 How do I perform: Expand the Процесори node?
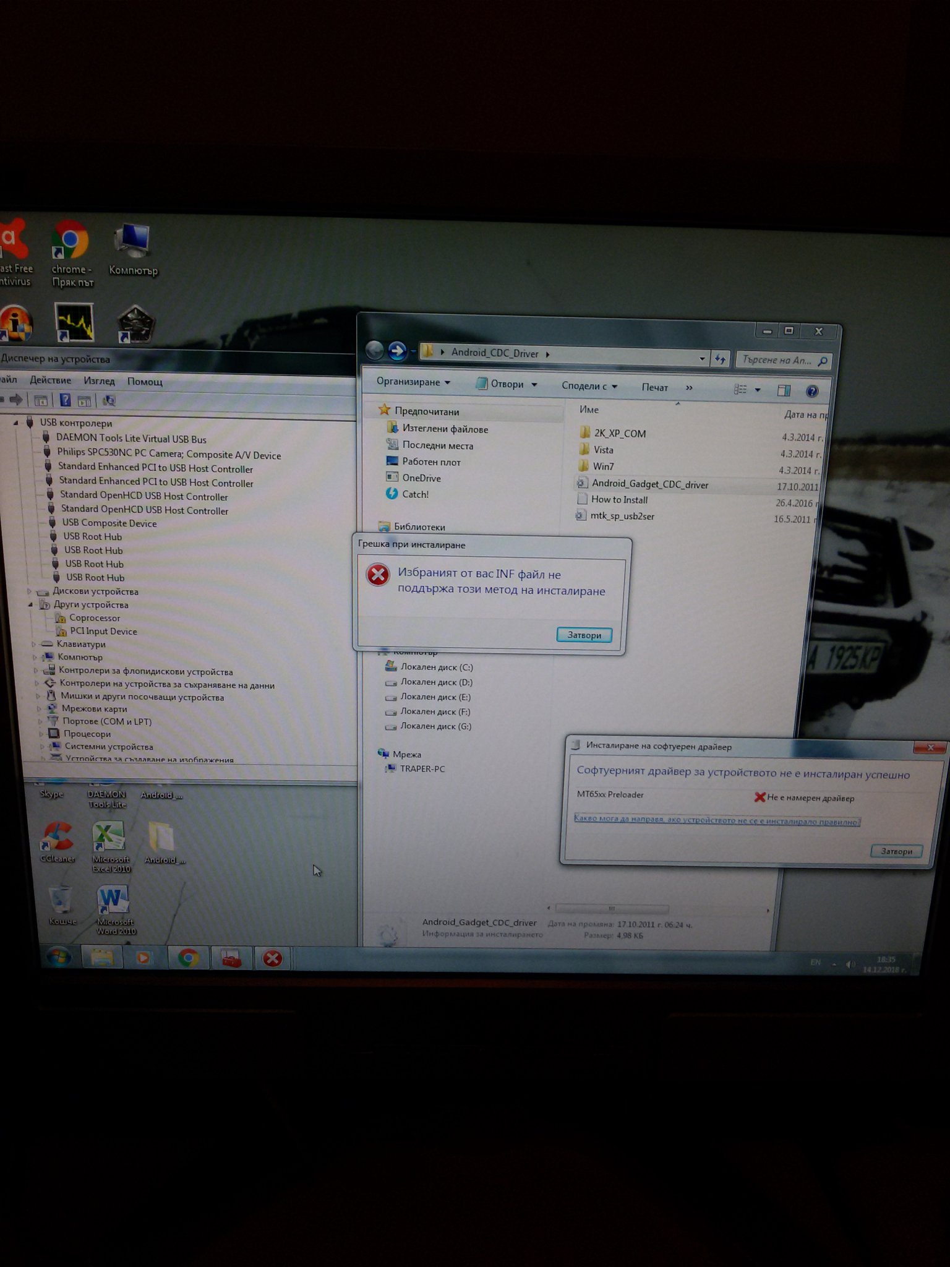(x=42, y=734)
